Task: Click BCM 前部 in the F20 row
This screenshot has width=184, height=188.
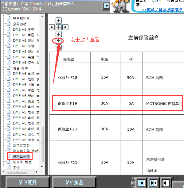Action: (x=155, y=130)
